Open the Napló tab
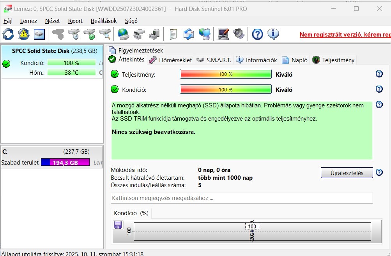 click(295, 60)
